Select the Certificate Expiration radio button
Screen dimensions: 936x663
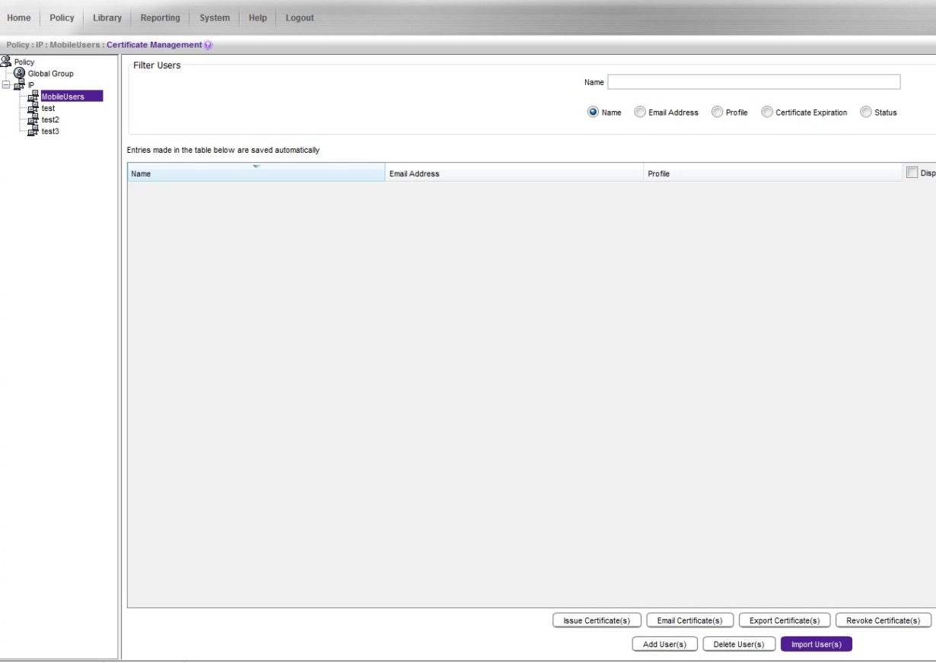[x=767, y=113]
